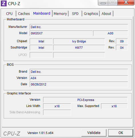
Task: Go to the Memory tab
Action: pos(60,14)
